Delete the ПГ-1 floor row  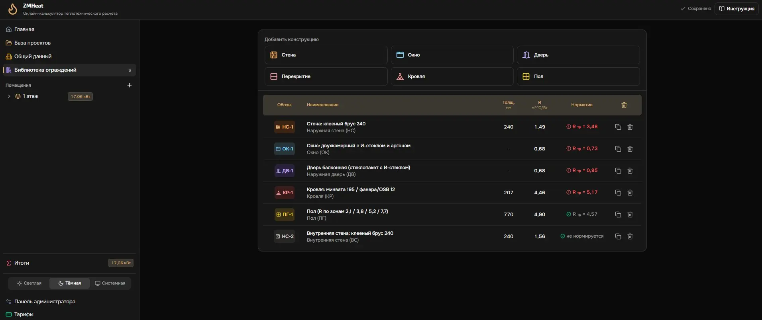click(630, 215)
